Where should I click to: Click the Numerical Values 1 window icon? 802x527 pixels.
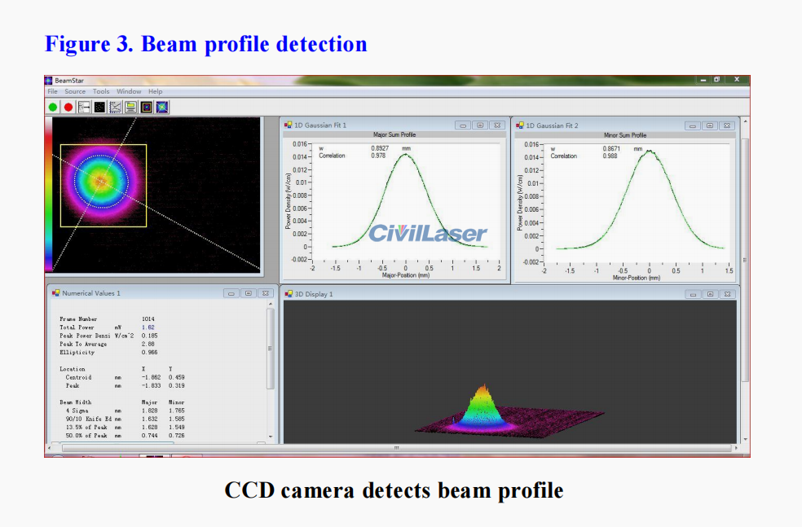point(55,293)
